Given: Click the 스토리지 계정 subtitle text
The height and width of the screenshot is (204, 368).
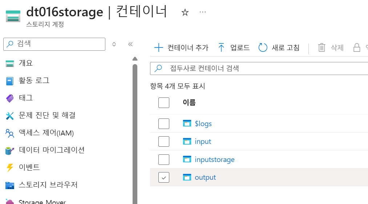Looking at the screenshot, I should (45, 24).
